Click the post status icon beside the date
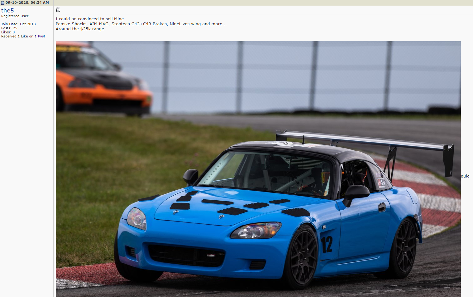Screen dimensions: 473x297 [x=3, y=3]
